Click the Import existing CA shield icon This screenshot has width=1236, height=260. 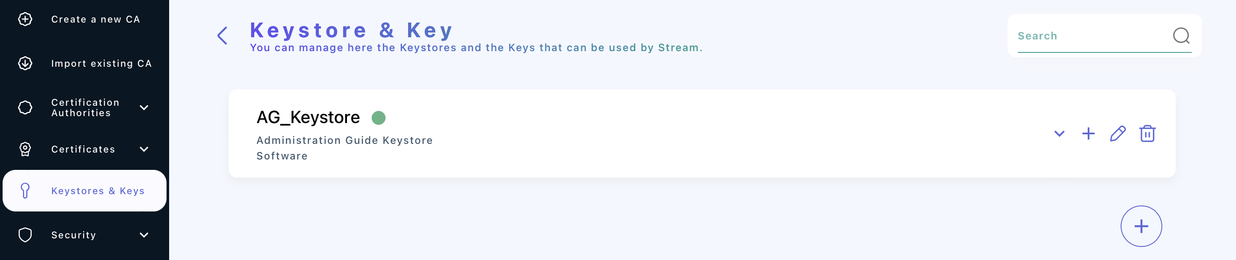pos(25,63)
